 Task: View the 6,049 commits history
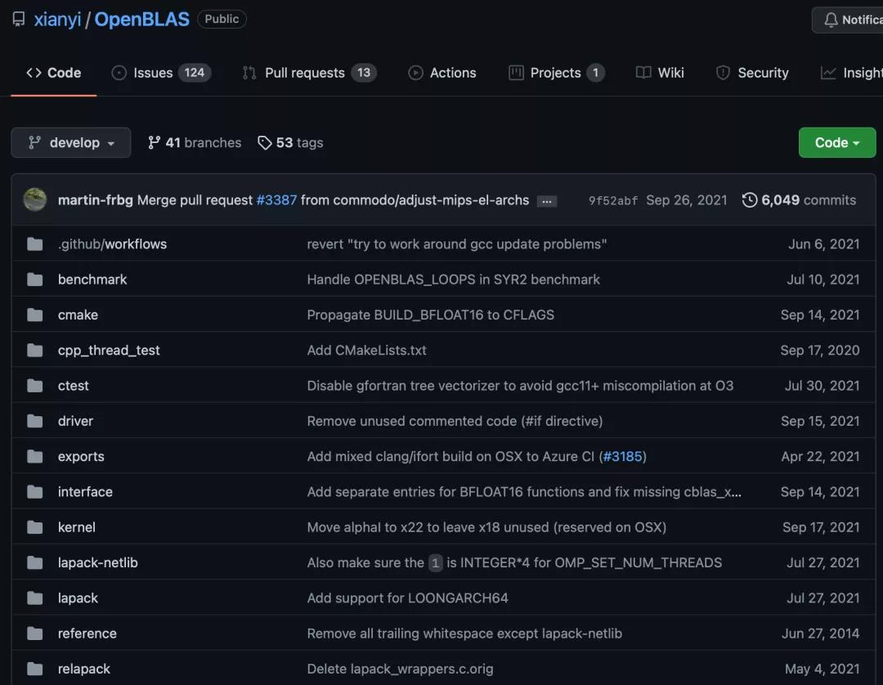[x=808, y=200]
